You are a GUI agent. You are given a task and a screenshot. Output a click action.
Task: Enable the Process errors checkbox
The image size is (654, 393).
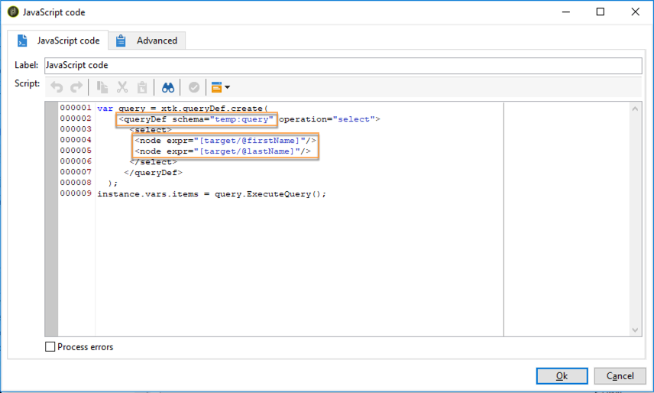(x=50, y=346)
